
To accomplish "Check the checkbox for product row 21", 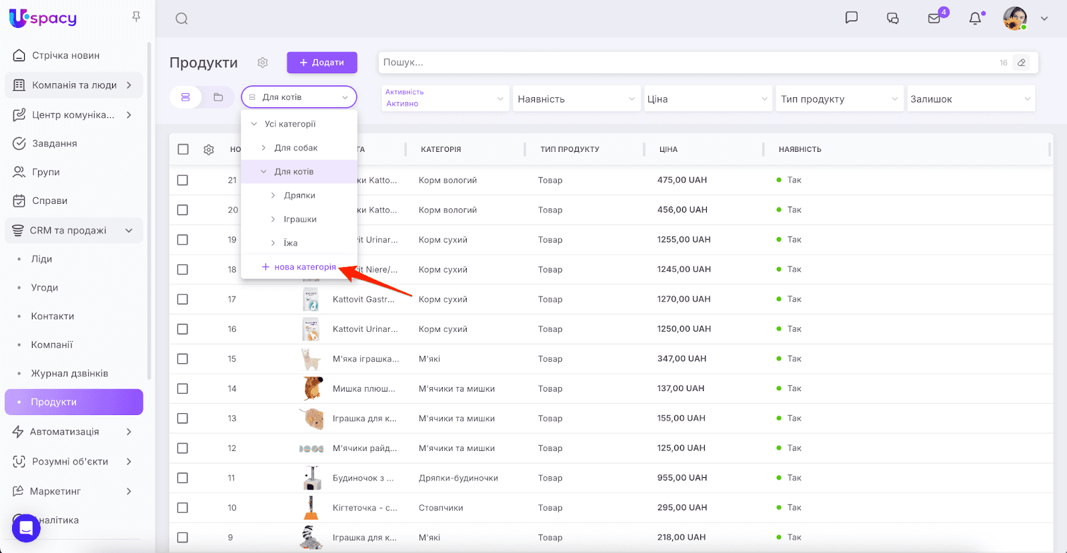I will [x=183, y=181].
